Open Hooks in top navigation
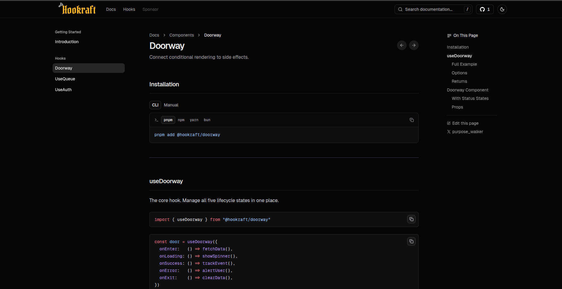 point(129,9)
